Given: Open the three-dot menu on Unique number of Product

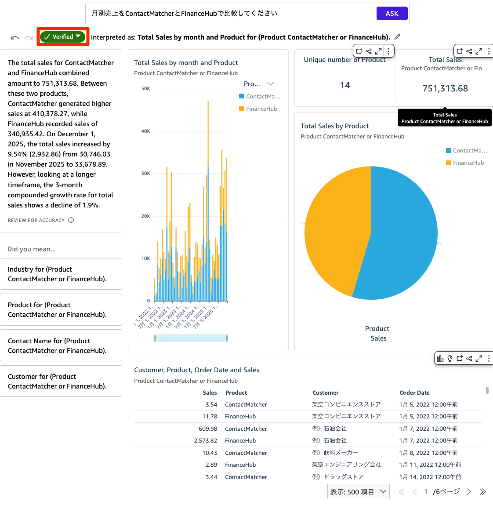Looking at the screenshot, I should 388,51.
